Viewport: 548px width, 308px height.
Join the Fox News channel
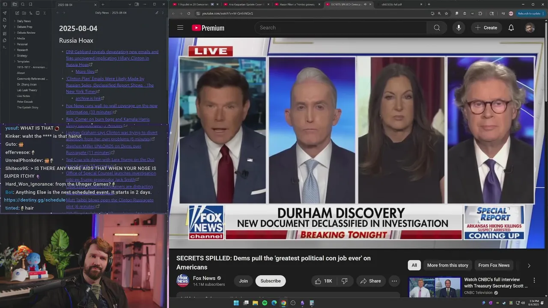243,281
